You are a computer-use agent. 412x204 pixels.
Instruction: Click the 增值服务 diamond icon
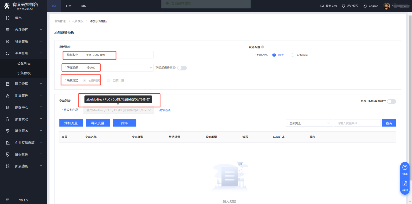pos(8,131)
